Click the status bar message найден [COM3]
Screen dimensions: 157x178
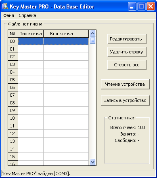[54, 174]
